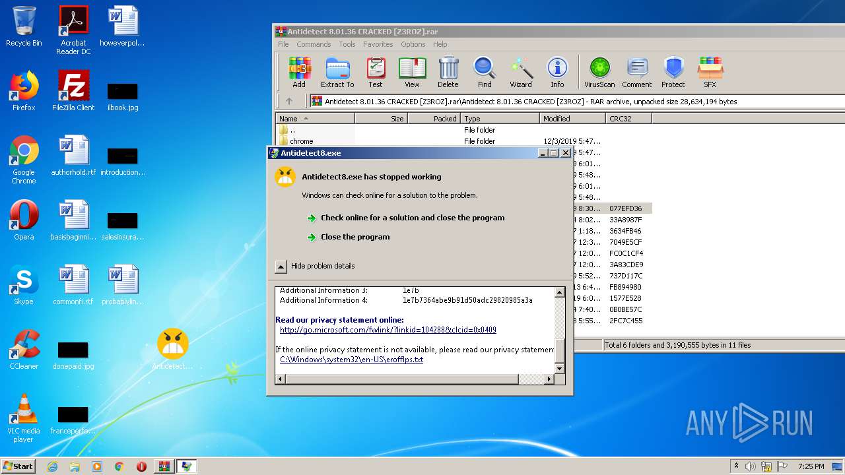Click the details scroll down arrow
The image size is (845, 475).
560,368
